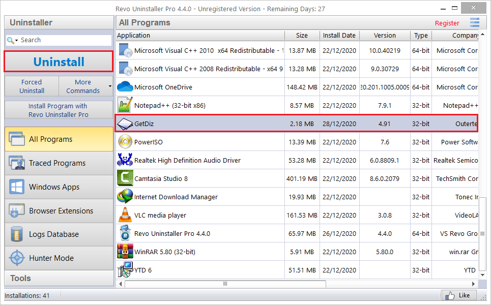This screenshot has height=305, width=491.
Task: Click the VLC media player cone icon
Action: (x=125, y=215)
